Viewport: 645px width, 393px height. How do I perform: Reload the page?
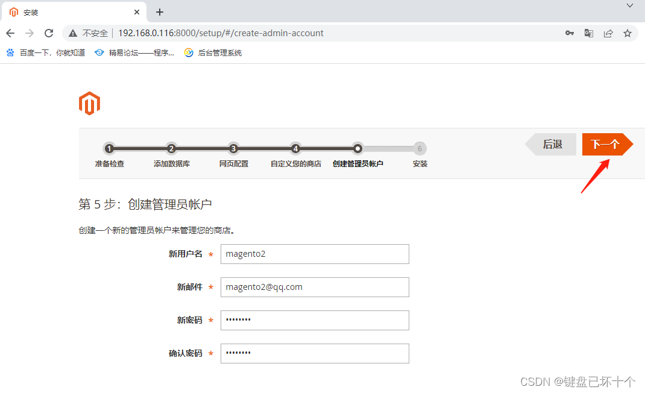tap(49, 33)
